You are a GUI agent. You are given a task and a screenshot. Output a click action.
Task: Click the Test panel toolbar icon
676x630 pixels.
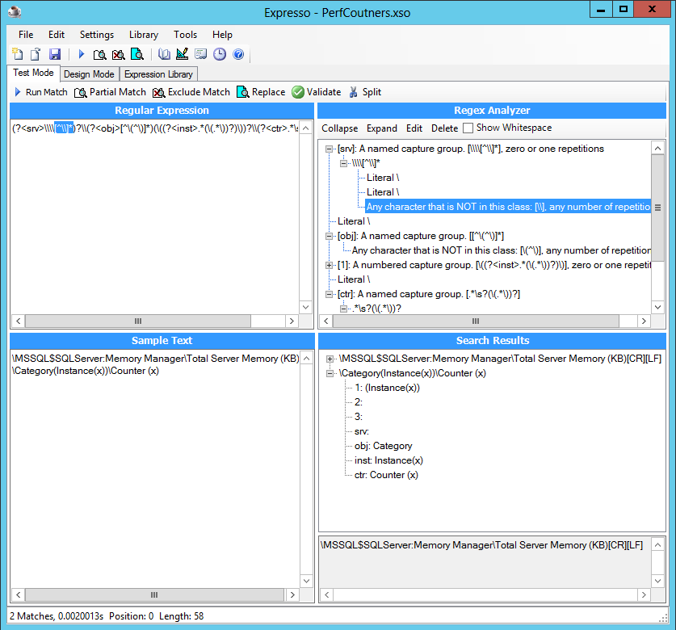(200, 54)
